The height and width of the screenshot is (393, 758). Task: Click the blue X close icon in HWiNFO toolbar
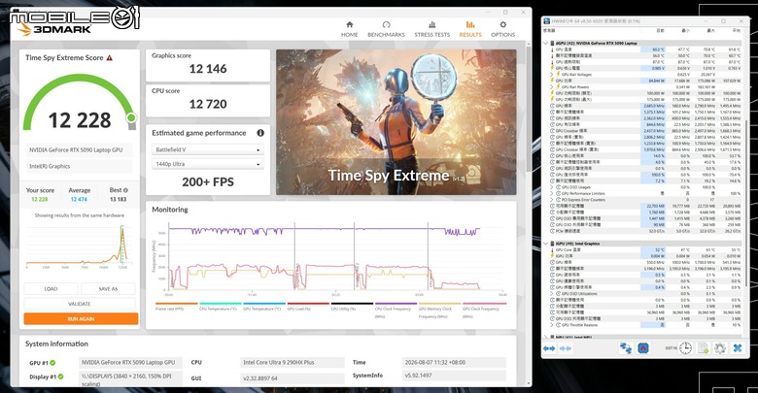click(738, 347)
